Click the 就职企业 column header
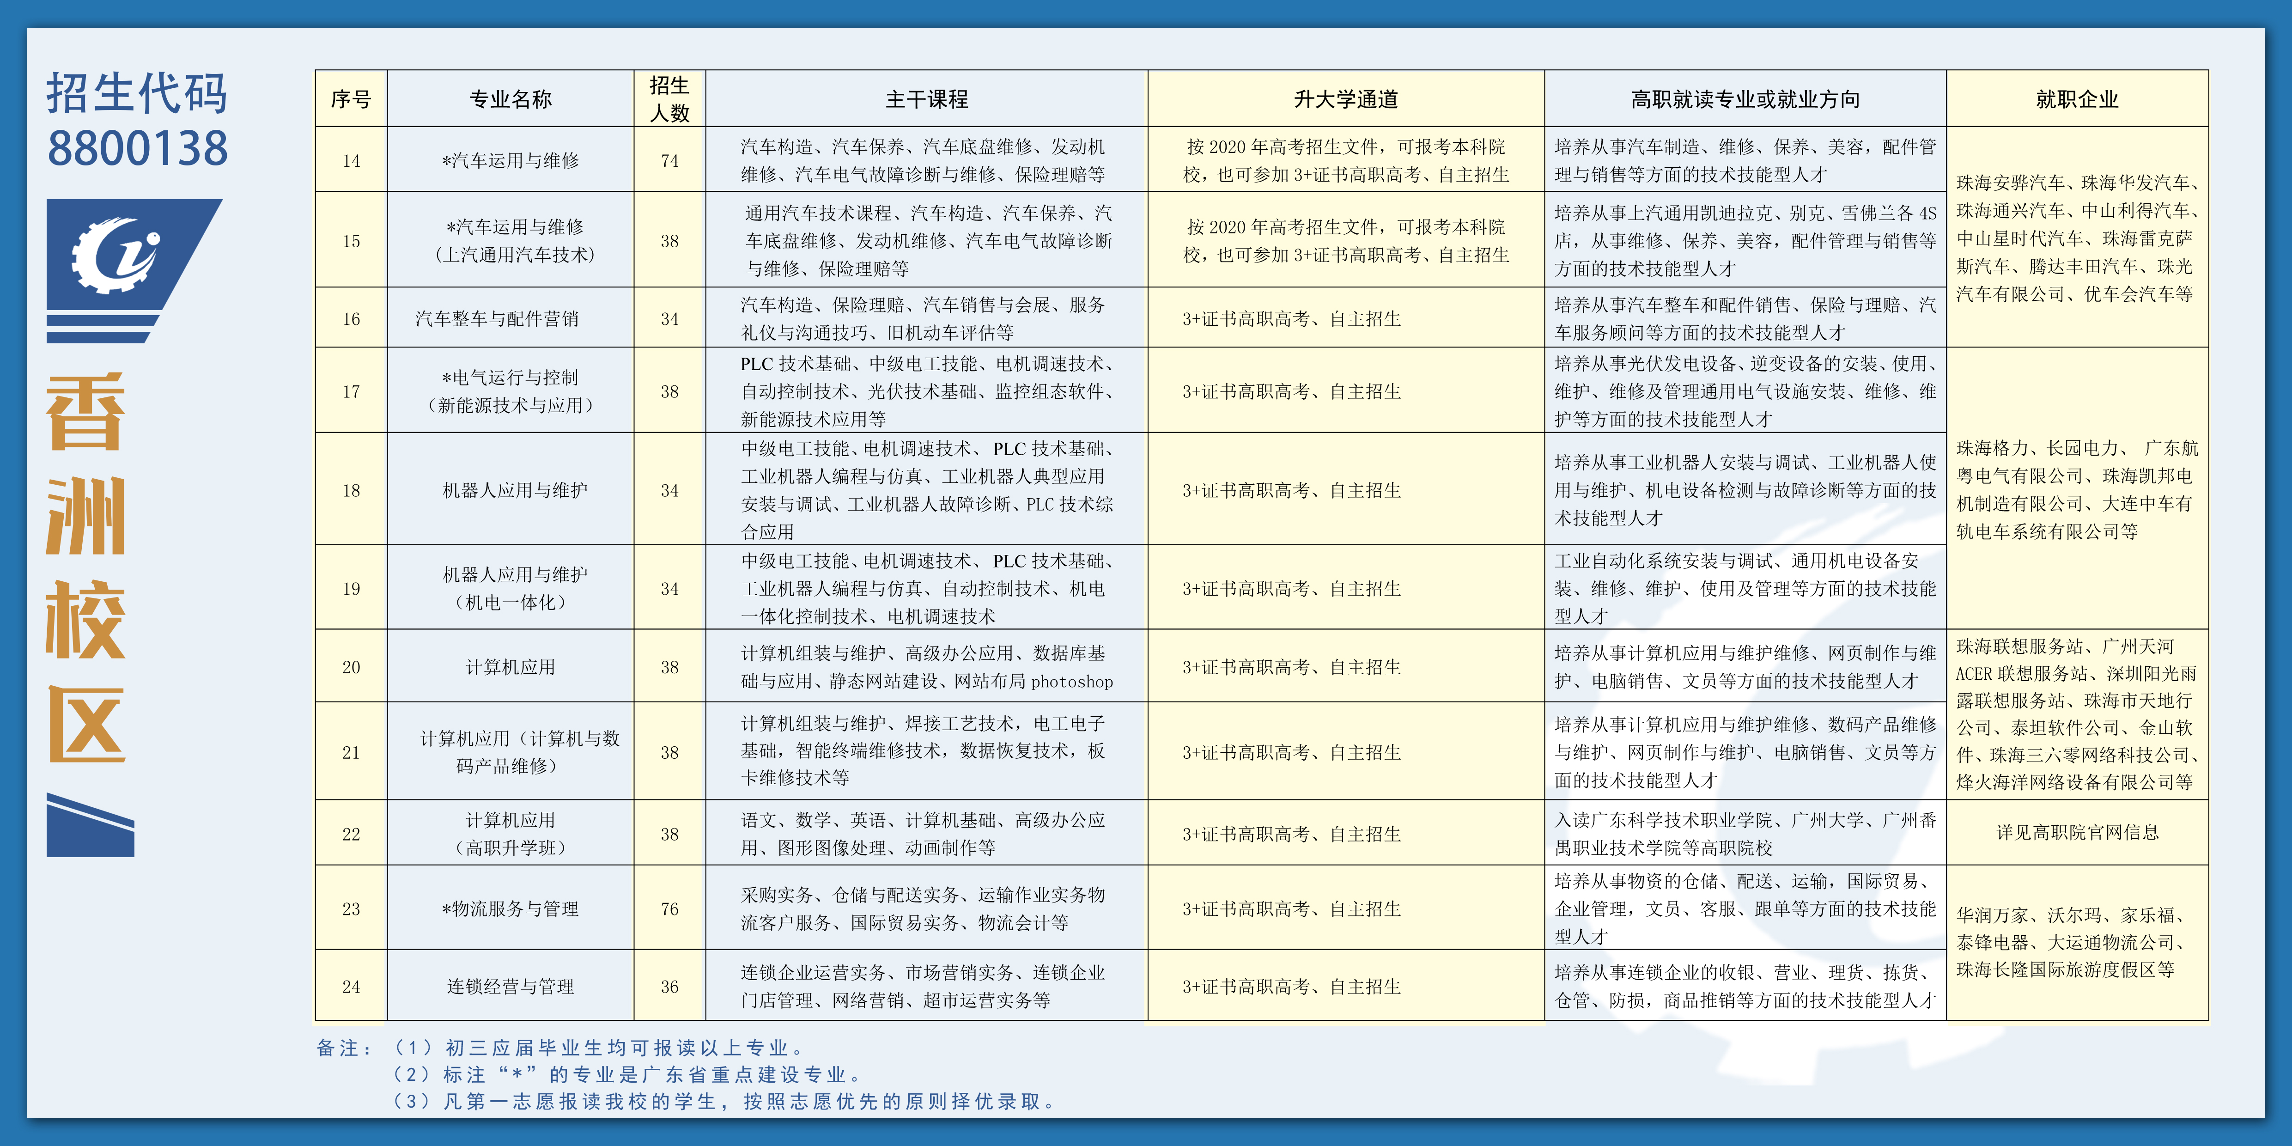This screenshot has height=1146, width=2292. point(2077,99)
